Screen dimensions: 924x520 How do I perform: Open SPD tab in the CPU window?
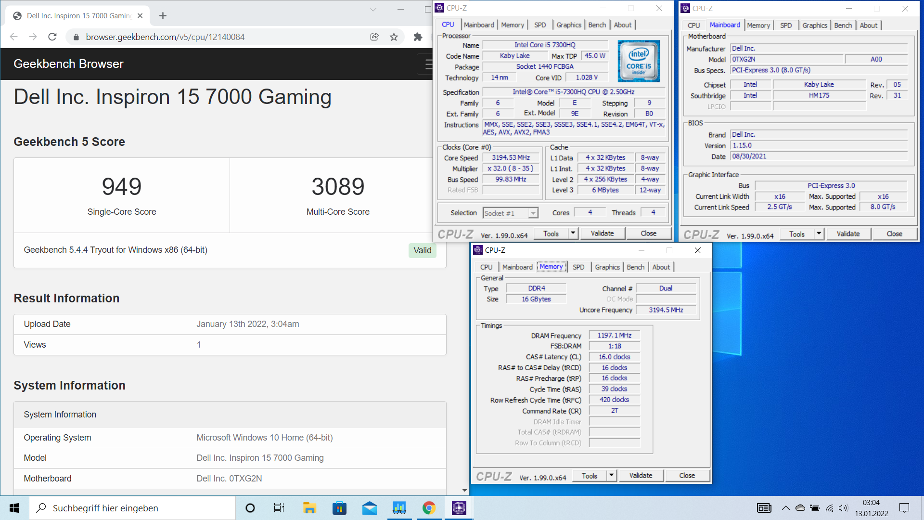[x=540, y=25]
